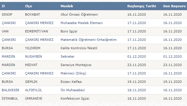Open the Makineci (Dikiş) job posting
The image size is (187, 106).
tap(73, 73)
